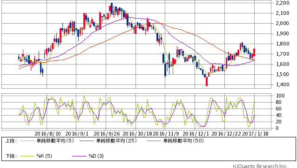Click the purple line swatch for 単純移動平均(25)

[87, 141]
